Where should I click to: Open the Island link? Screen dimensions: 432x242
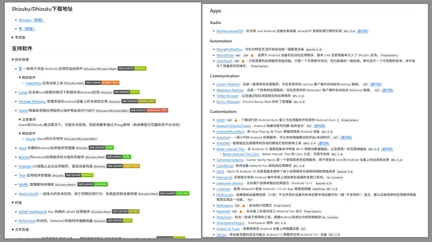[x=23, y=111]
